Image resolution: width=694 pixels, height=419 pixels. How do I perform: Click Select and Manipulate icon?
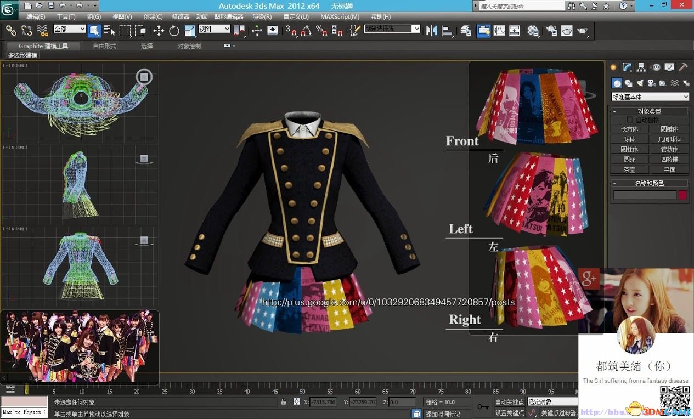(x=257, y=30)
